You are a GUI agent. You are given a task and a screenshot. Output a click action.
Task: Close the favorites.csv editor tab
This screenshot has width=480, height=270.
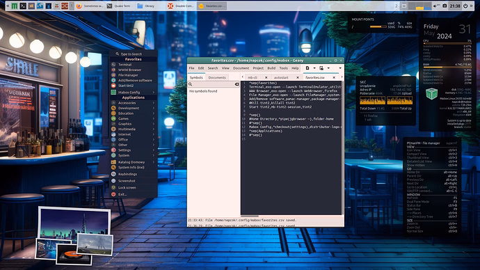click(x=334, y=77)
